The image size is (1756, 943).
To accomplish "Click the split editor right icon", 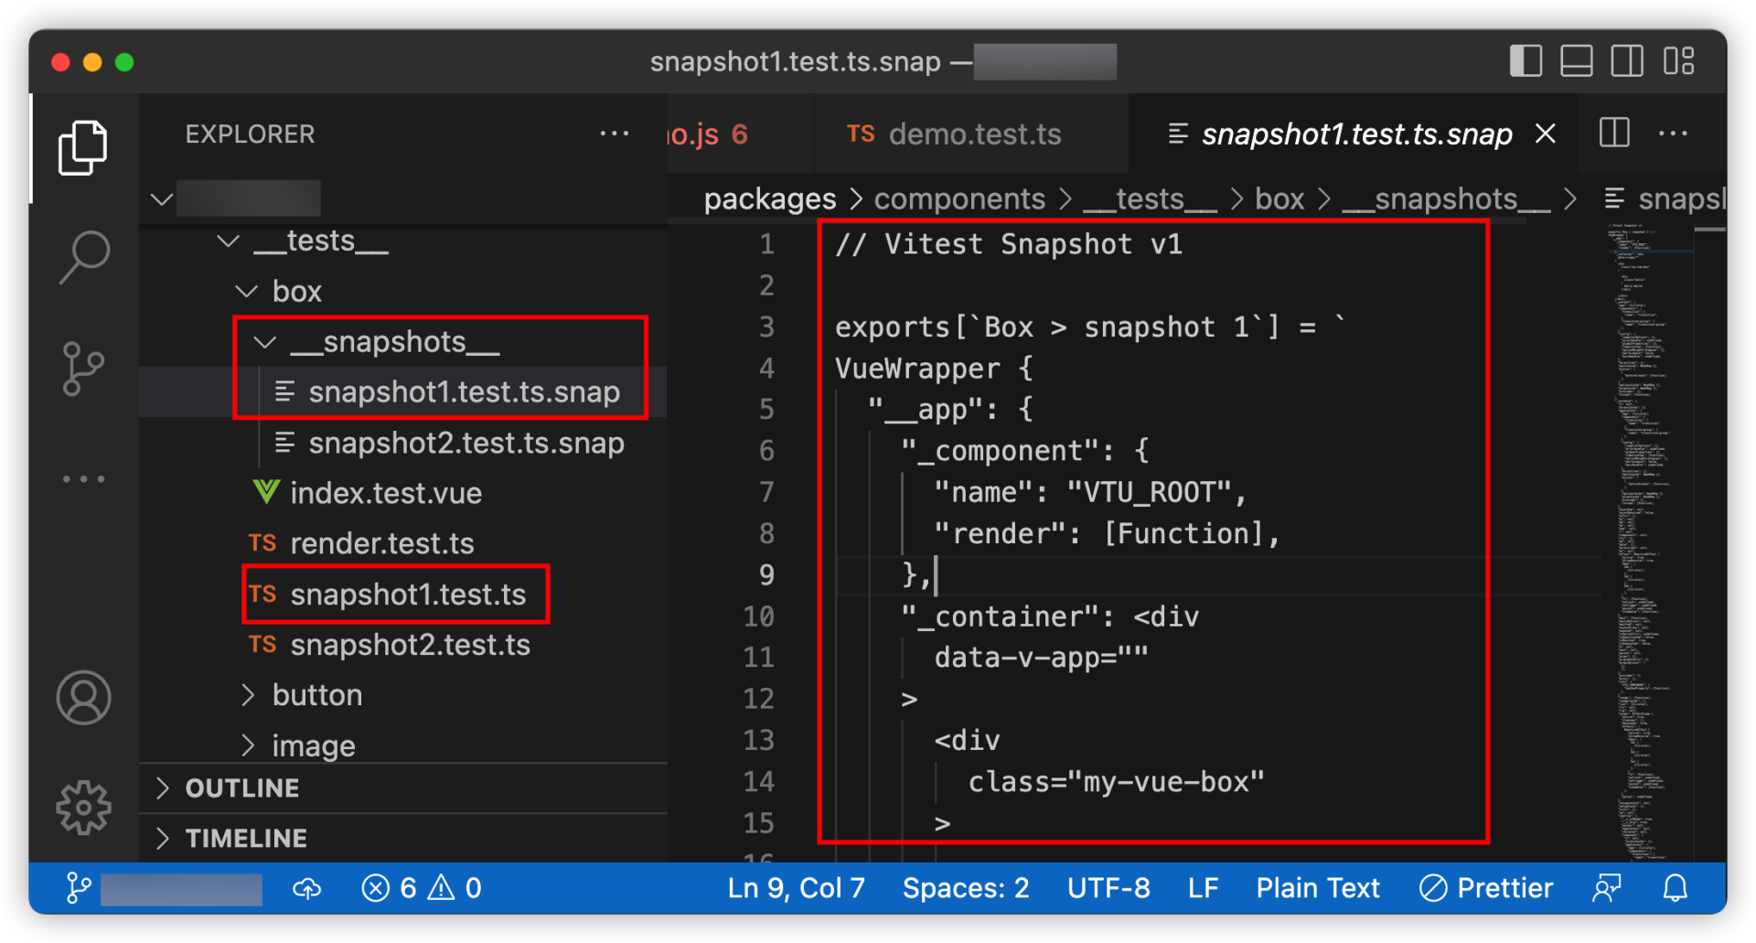I will pyautogui.click(x=1614, y=134).
